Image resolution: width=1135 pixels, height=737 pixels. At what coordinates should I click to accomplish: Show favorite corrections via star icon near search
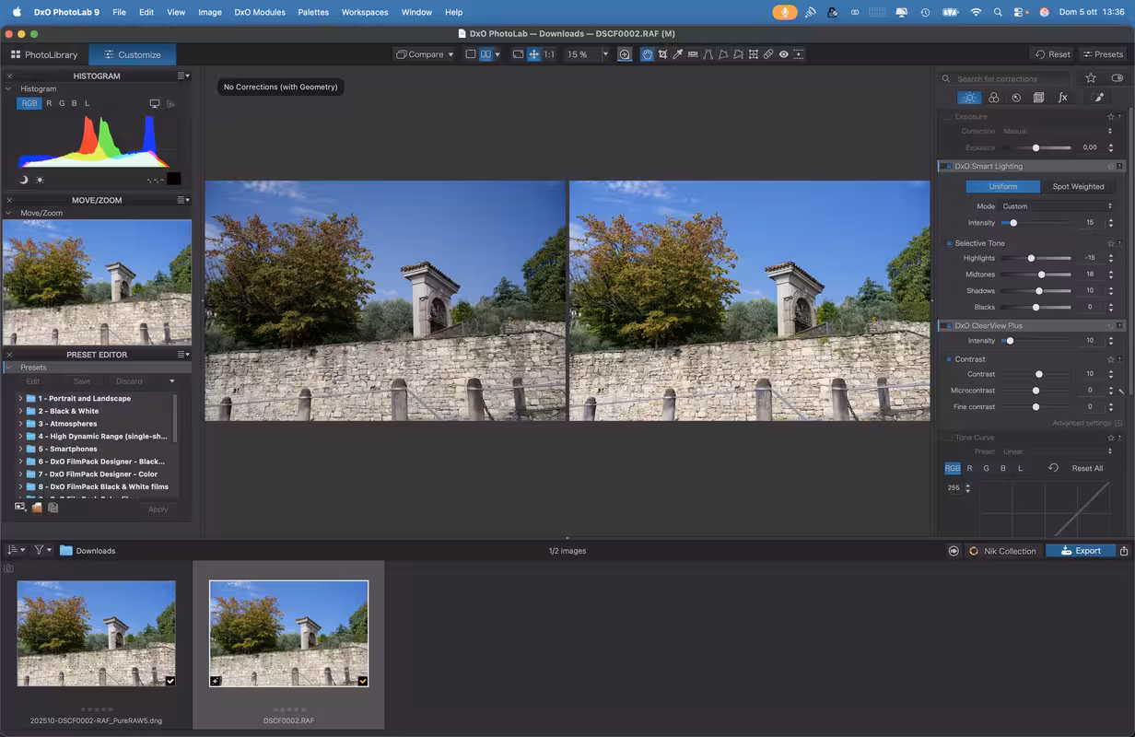coord(1091,78)
